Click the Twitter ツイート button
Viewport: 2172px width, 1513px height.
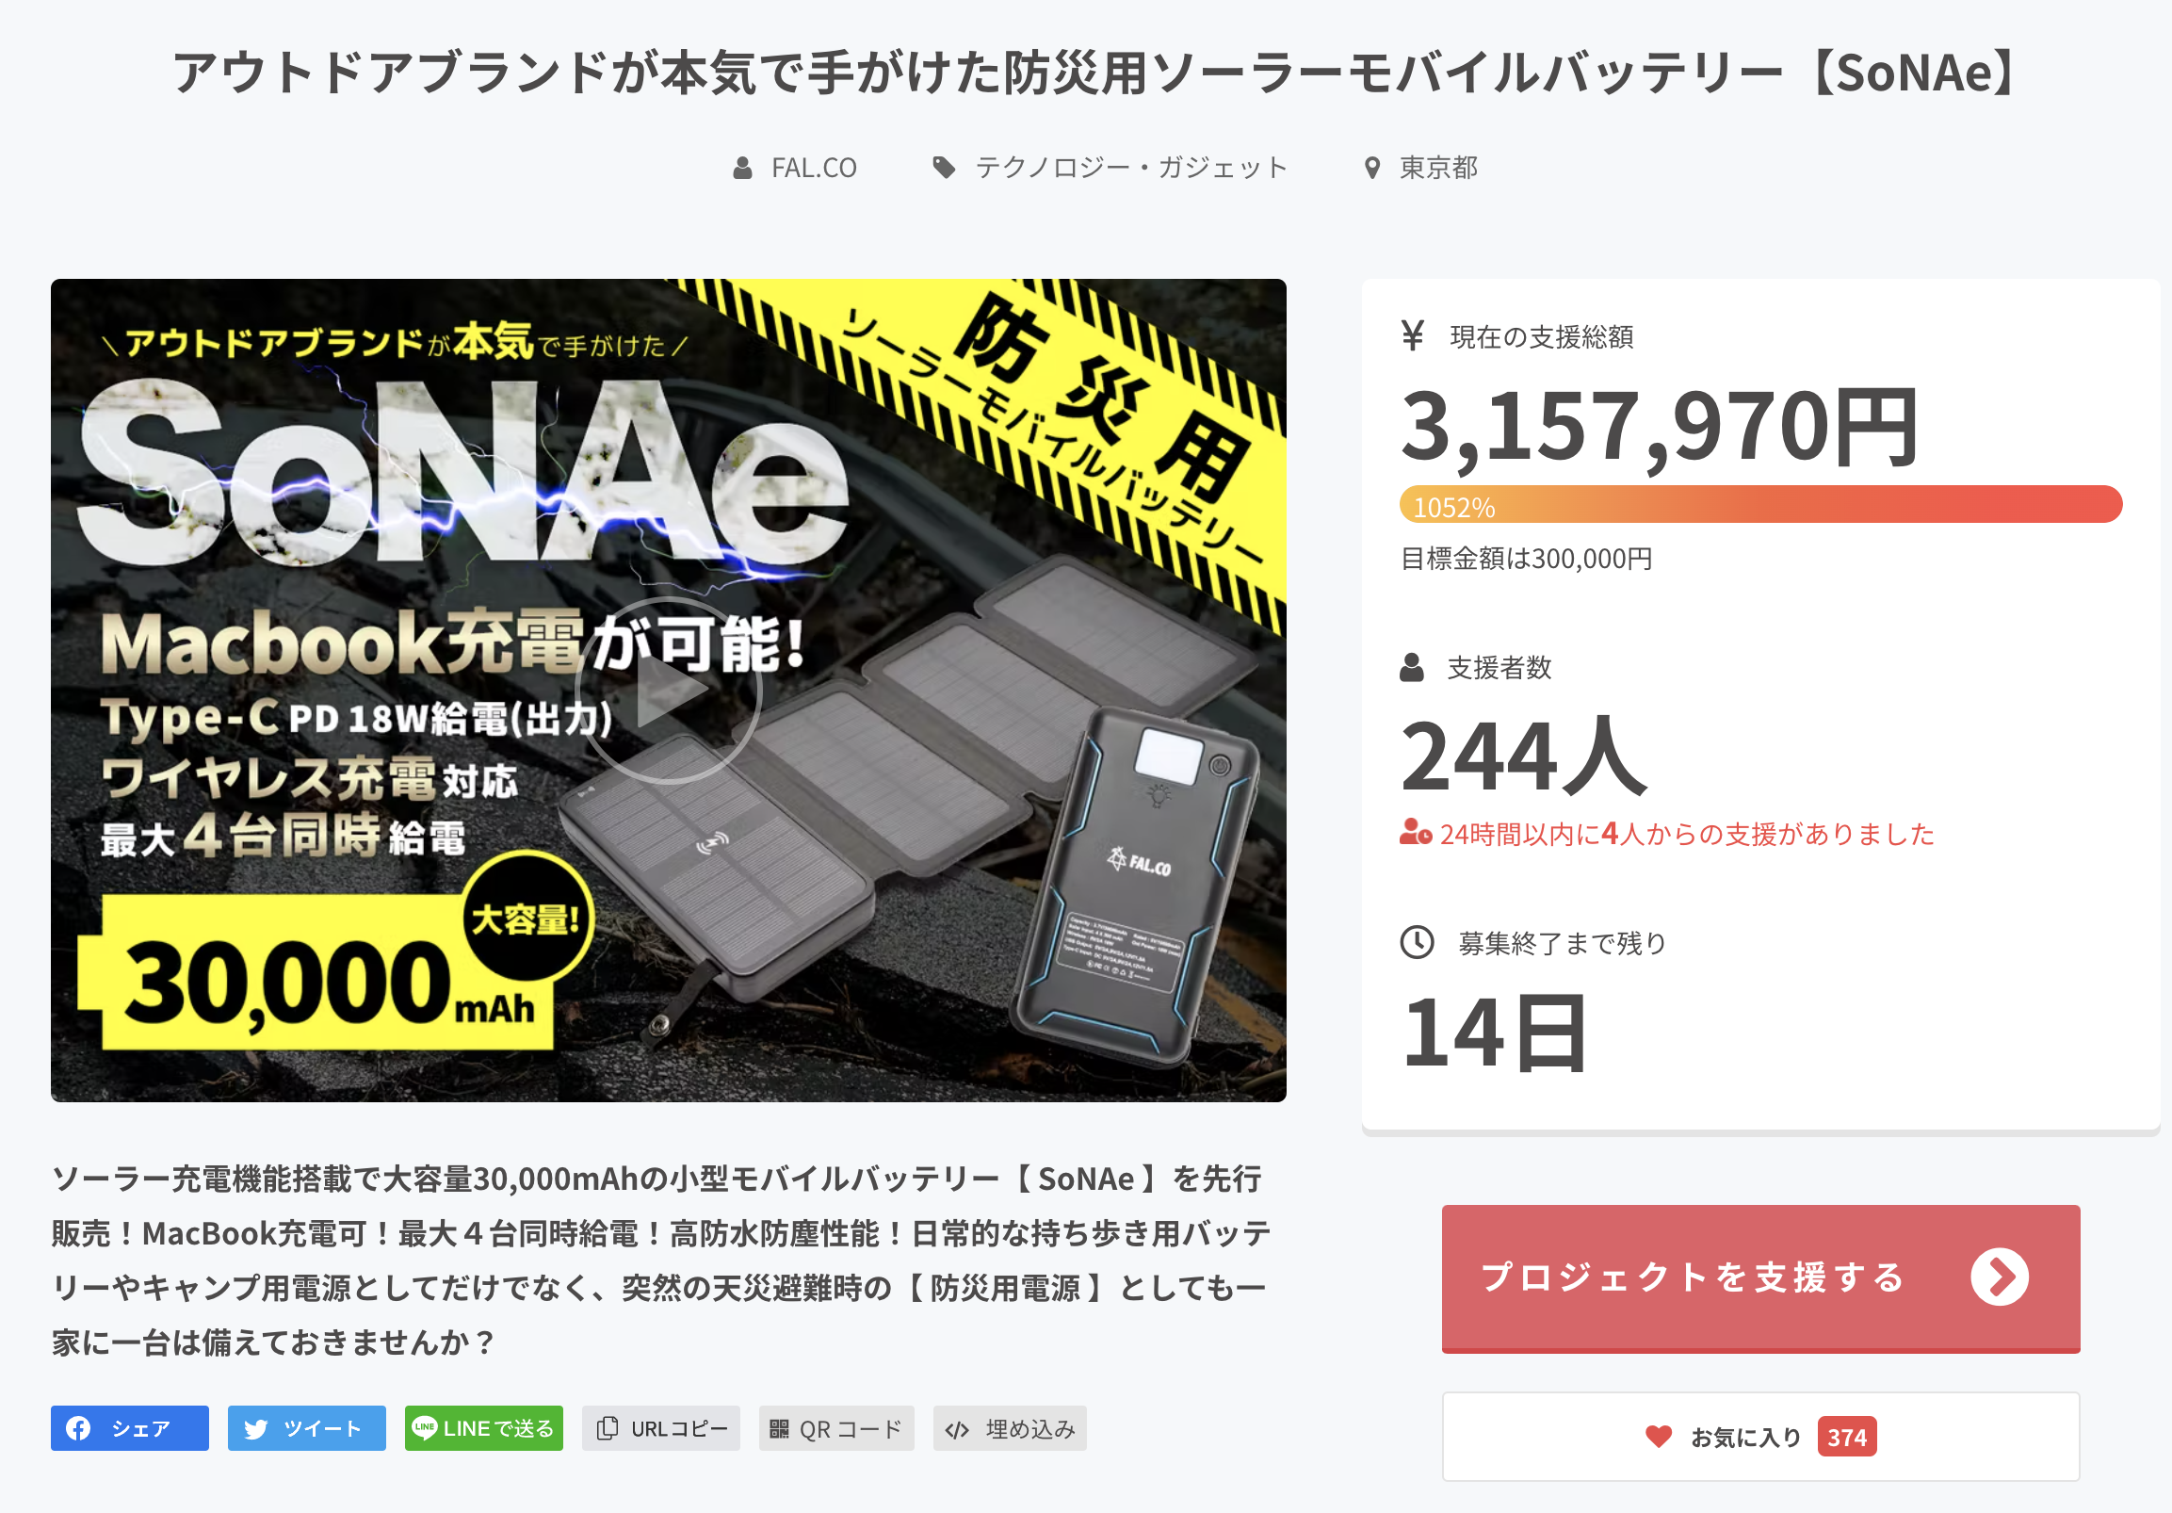tap(306, 1428)
